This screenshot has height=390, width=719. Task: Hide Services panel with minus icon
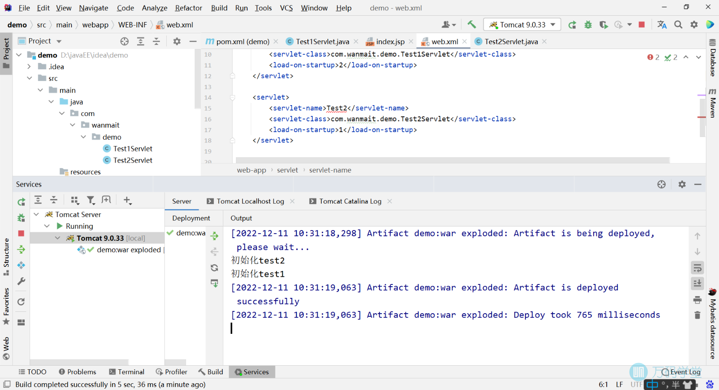pyautogui.click(x=698, y=184)
